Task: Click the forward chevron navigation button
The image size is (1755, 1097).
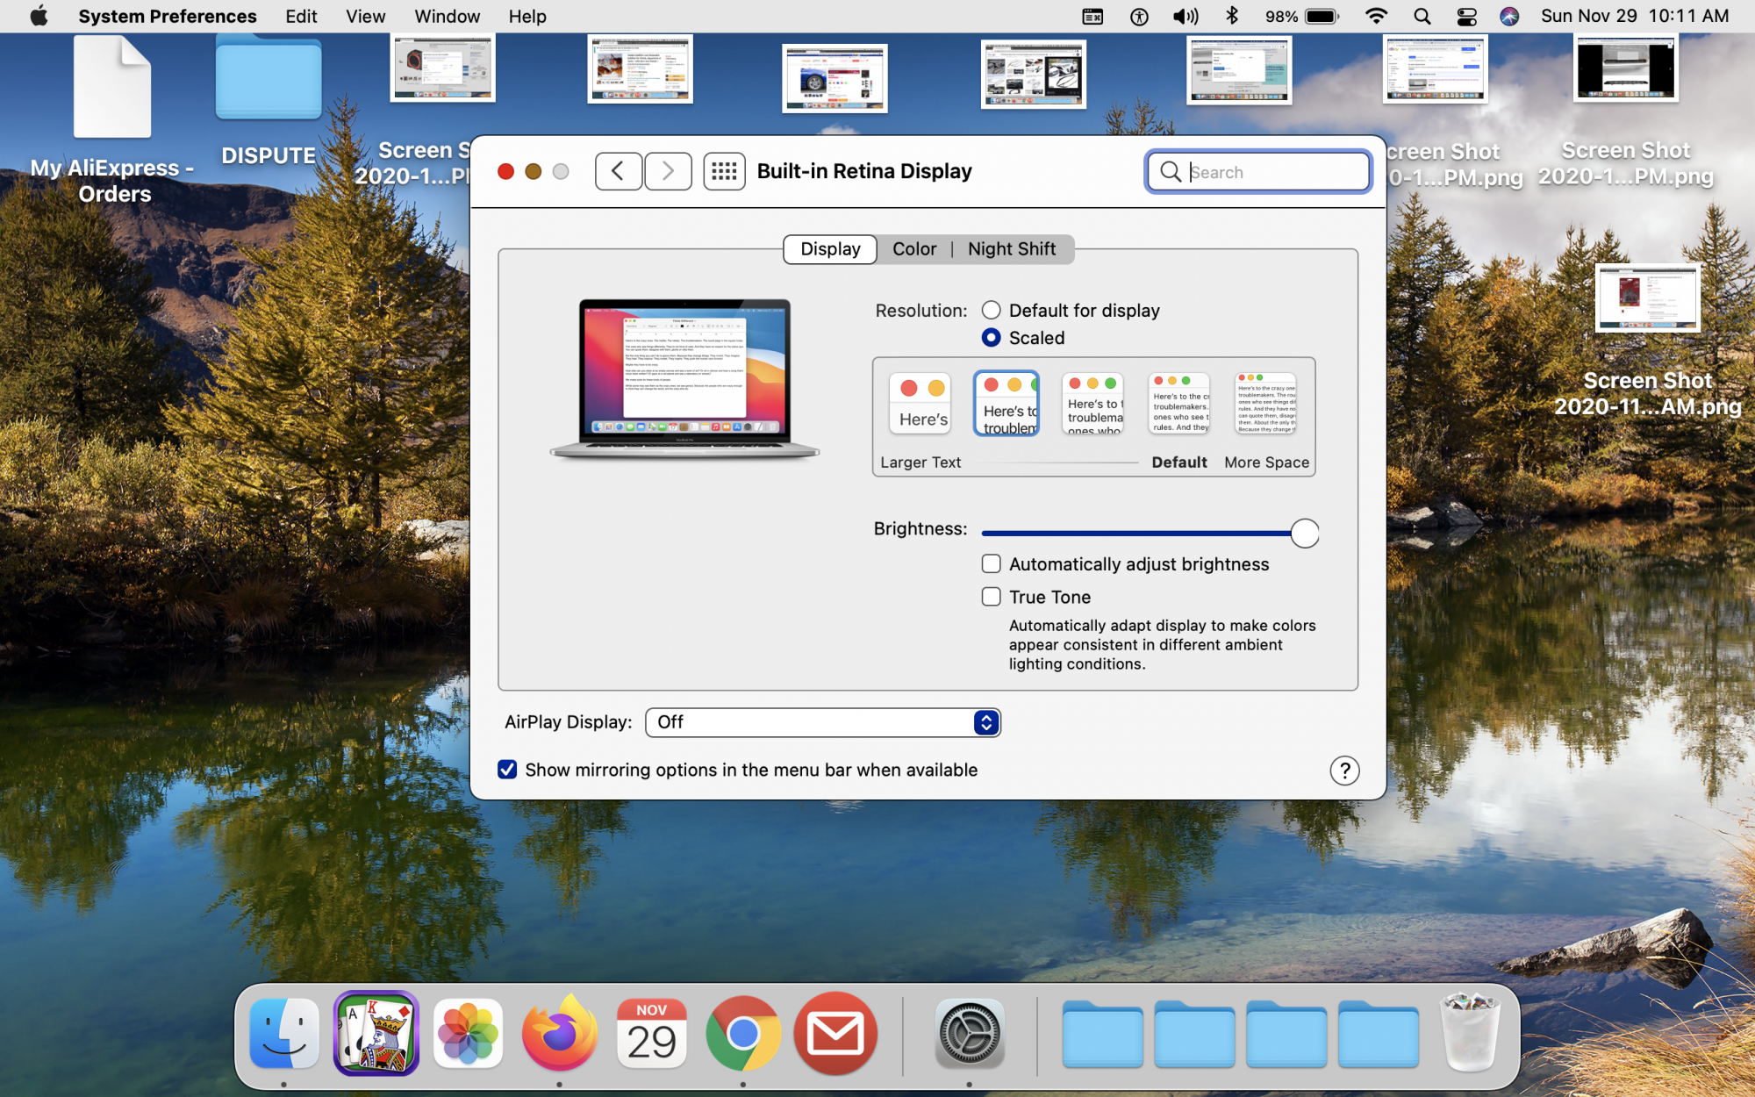Action: (668, 171)
